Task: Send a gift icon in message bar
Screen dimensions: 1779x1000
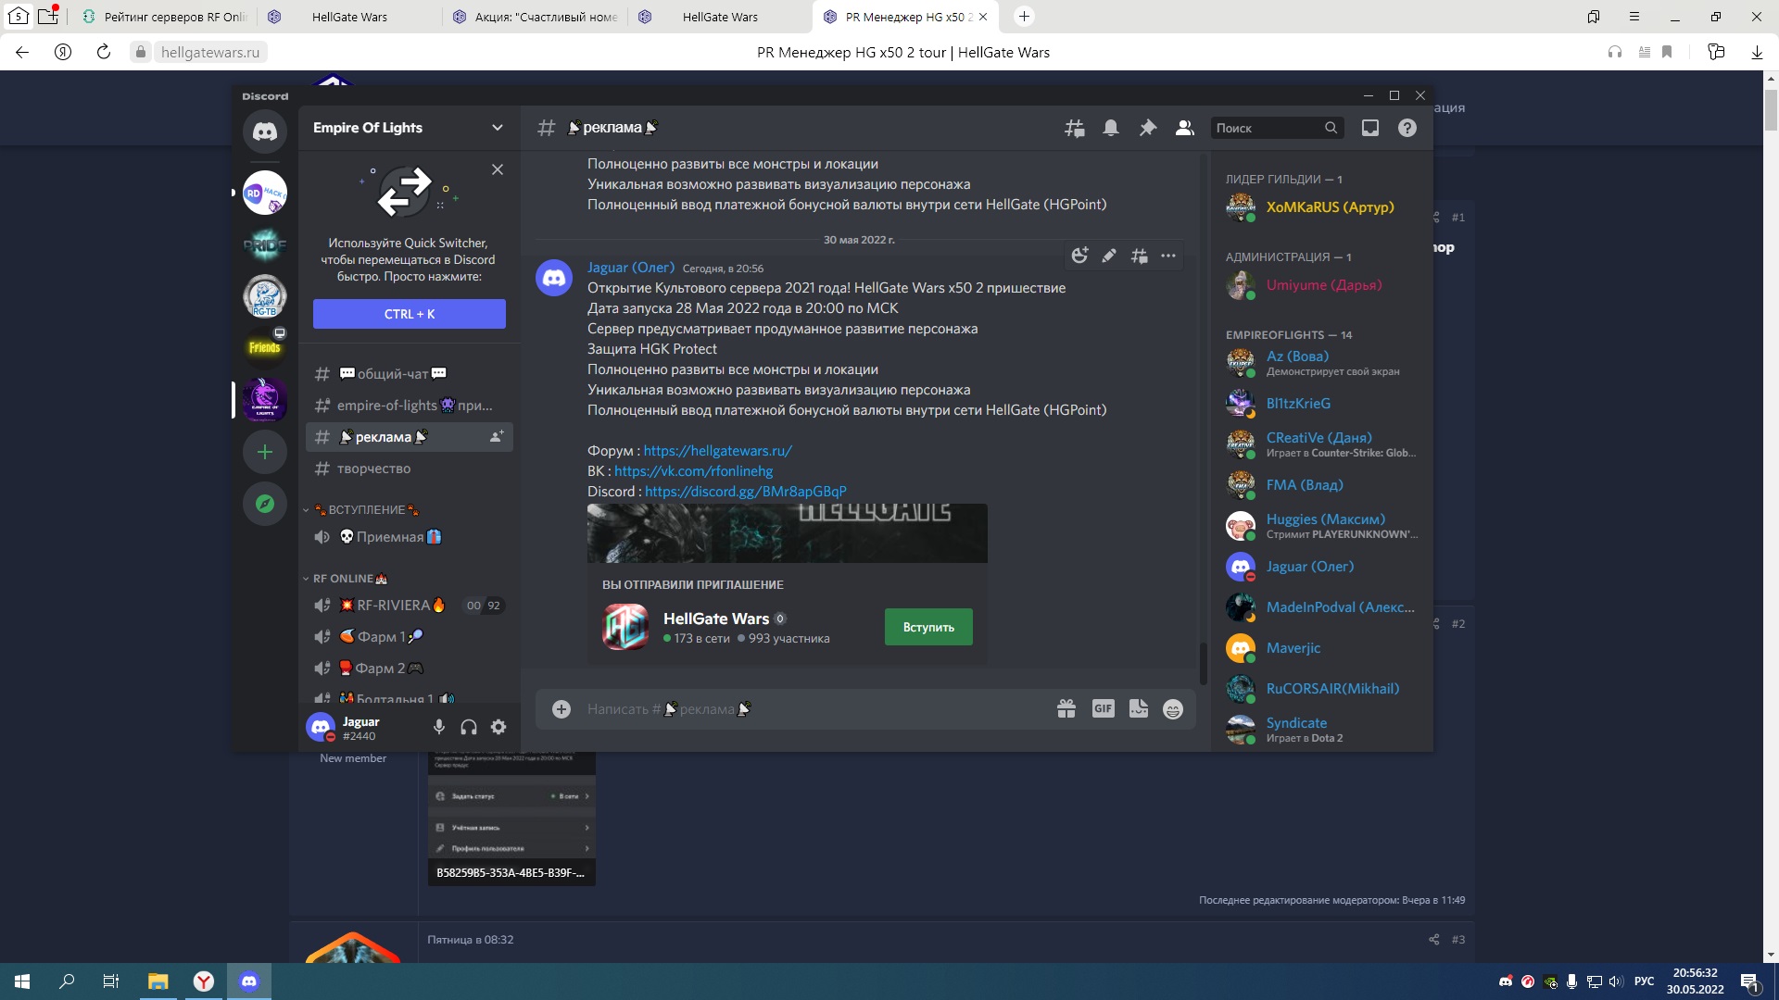Action: (1066, 709)
